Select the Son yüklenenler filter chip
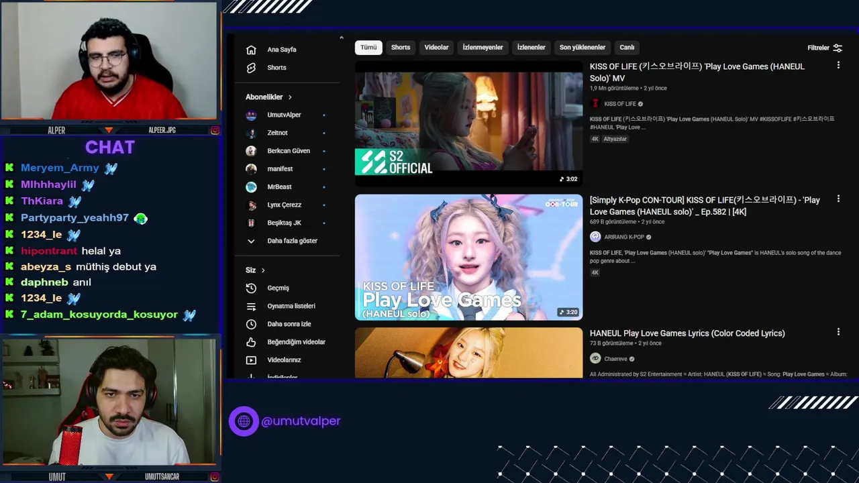The height and width of the screenshot is (483, 859). click(x=583, y=48)
